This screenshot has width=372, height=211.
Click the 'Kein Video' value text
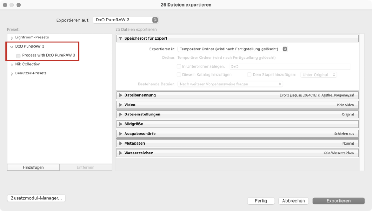point(345,105)
